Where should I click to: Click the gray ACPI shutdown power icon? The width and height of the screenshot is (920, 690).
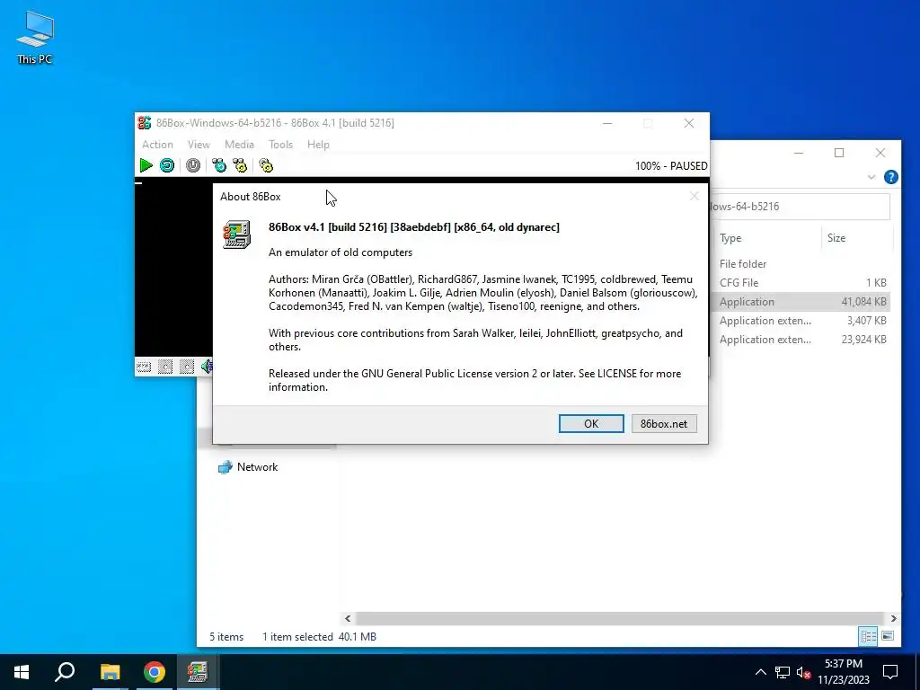point(193,165)
